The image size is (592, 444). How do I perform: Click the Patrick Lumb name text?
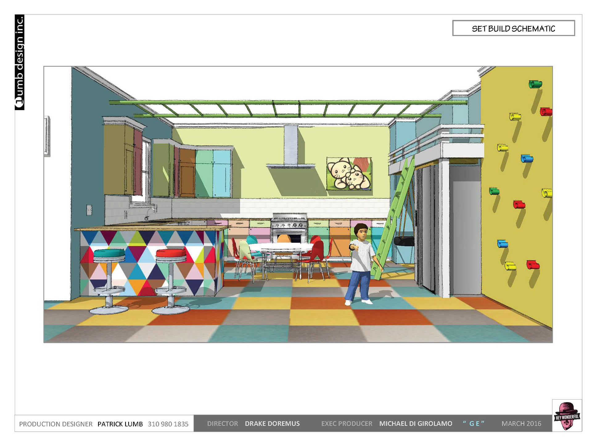coord(120,424)
